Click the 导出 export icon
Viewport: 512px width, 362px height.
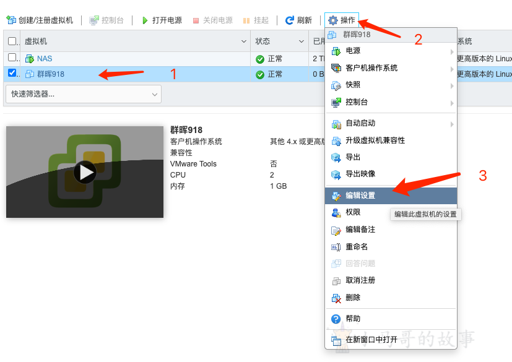[336, 157]
